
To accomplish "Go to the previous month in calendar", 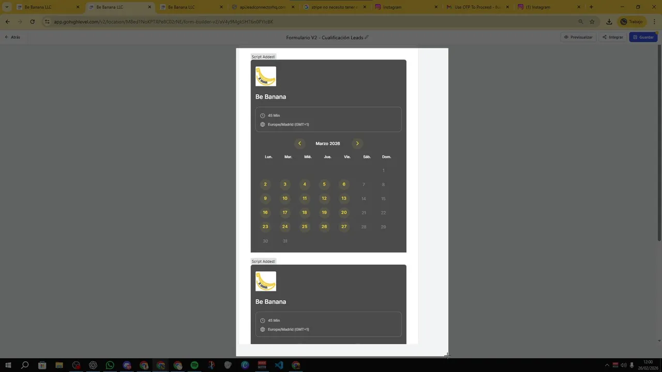I will pyautogui.click(x=299, y=144).
